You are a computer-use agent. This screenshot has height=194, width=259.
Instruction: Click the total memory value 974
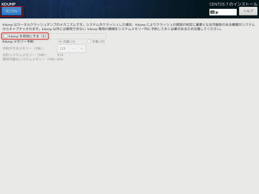point(60,55)
